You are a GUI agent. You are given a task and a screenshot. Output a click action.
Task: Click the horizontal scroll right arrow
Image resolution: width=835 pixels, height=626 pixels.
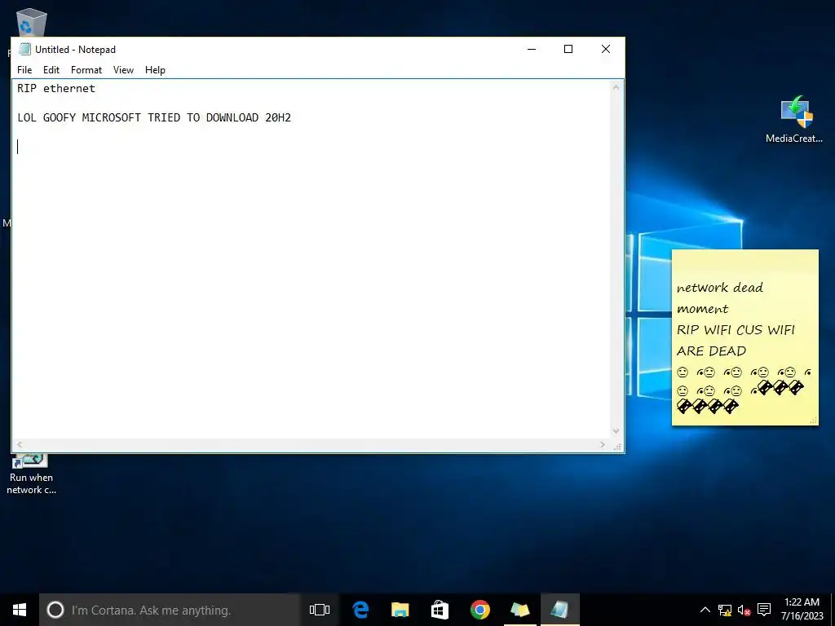603,444
